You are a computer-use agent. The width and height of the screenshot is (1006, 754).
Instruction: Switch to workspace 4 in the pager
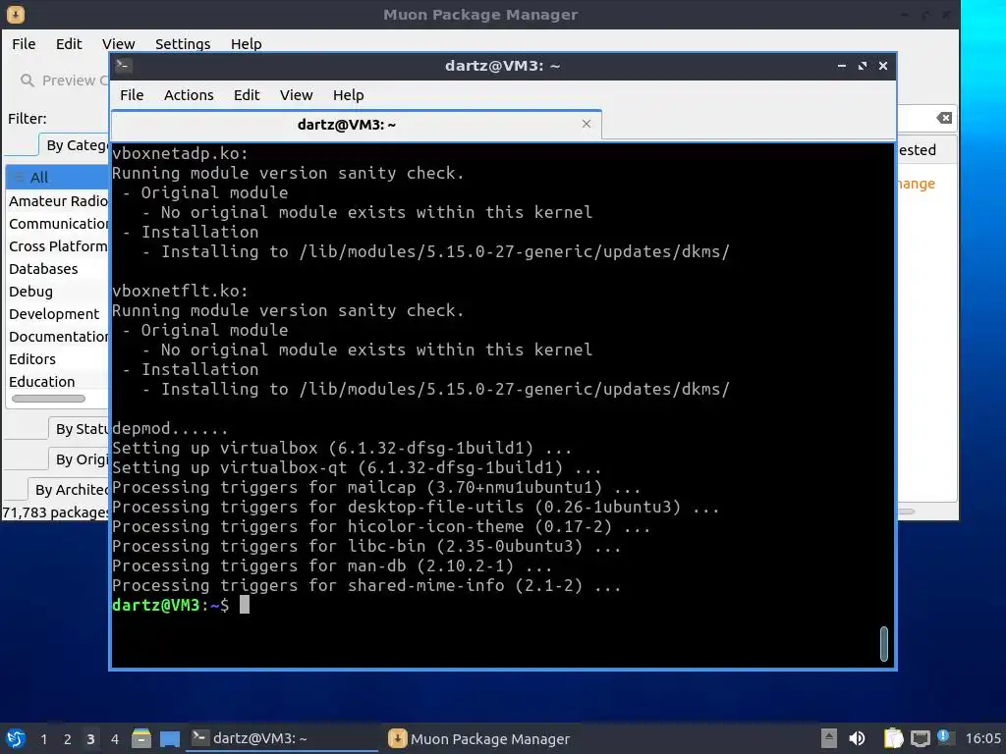coord(115,739)
